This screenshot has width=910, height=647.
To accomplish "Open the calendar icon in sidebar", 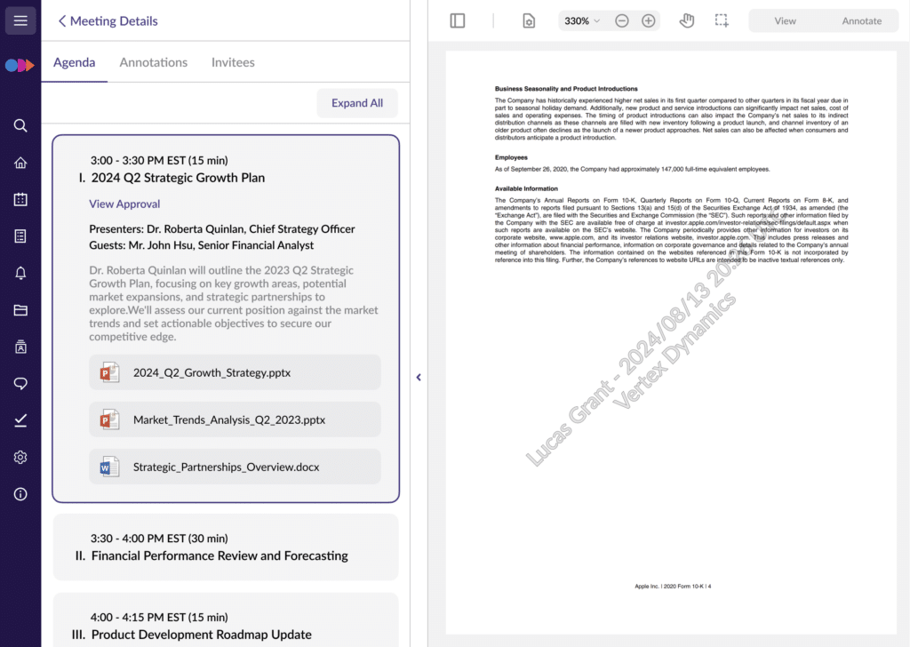I will [20, 199].
